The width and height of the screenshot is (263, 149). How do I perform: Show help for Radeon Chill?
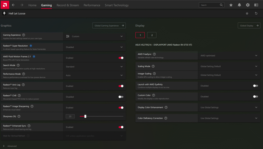click(19, 95)
